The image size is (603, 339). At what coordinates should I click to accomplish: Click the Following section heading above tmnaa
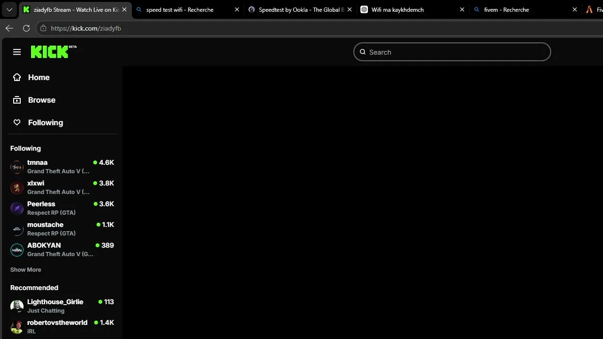pos(25,148)
